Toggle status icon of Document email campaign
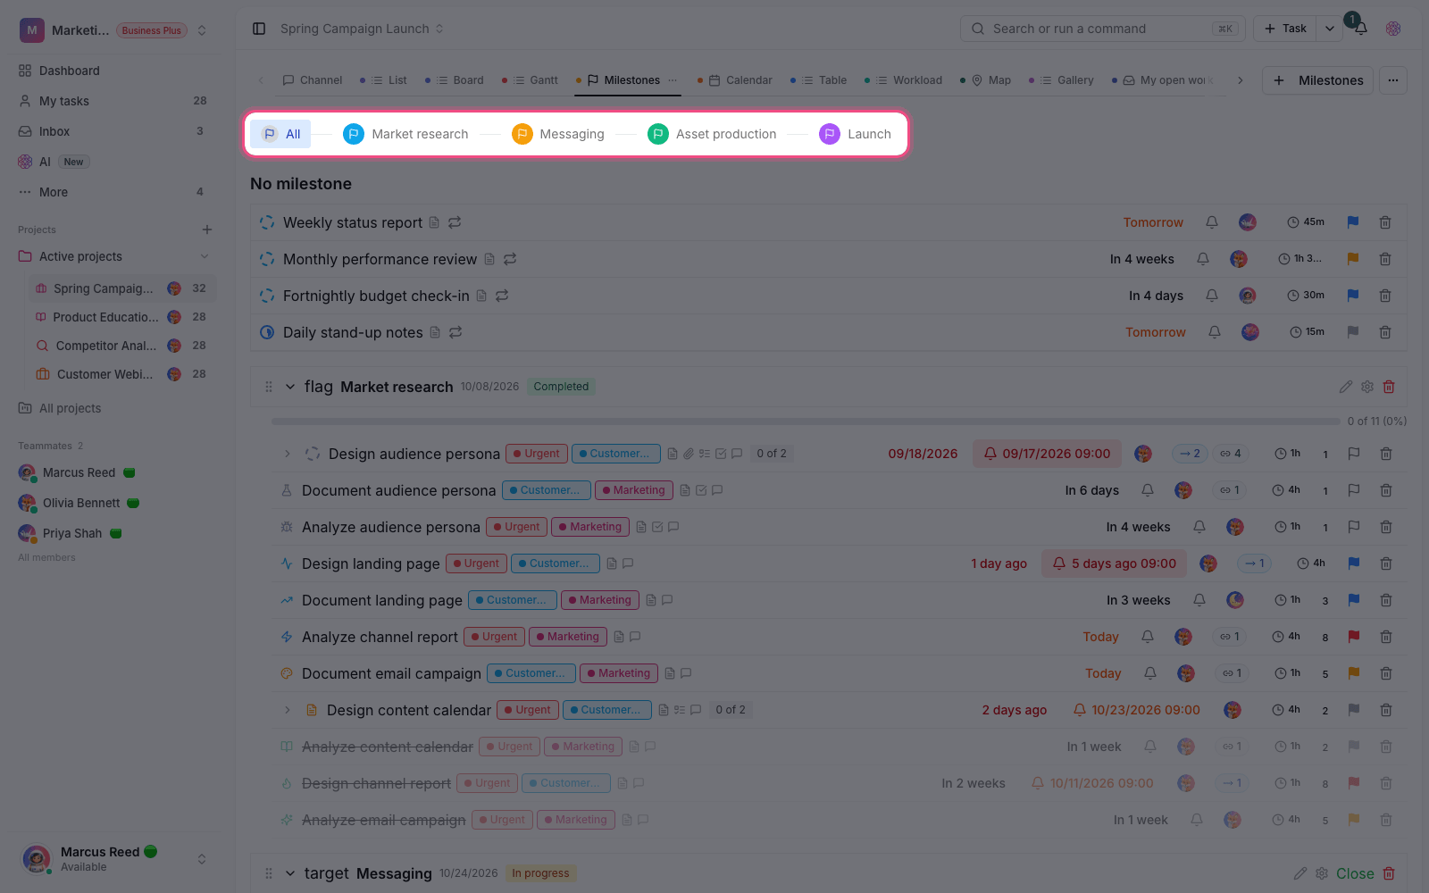 click(287, 673)
